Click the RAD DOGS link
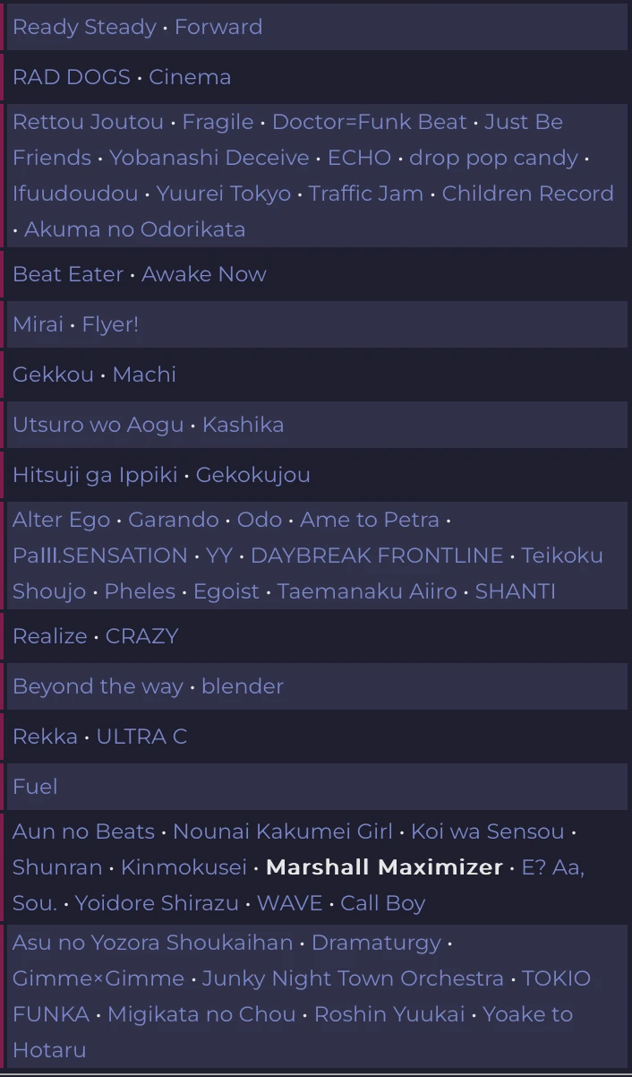This screenshot has width=632, height=1077. [72, 77]
